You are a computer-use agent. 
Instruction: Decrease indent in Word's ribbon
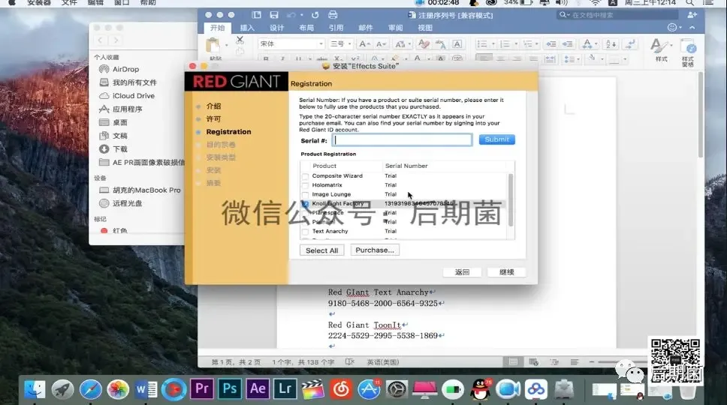click(x=551, y=44)
